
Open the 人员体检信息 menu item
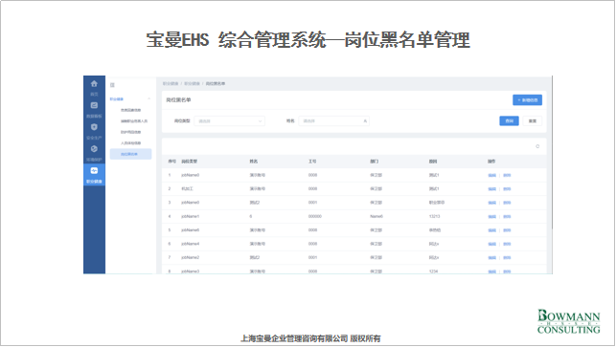(x=130, y=143)
